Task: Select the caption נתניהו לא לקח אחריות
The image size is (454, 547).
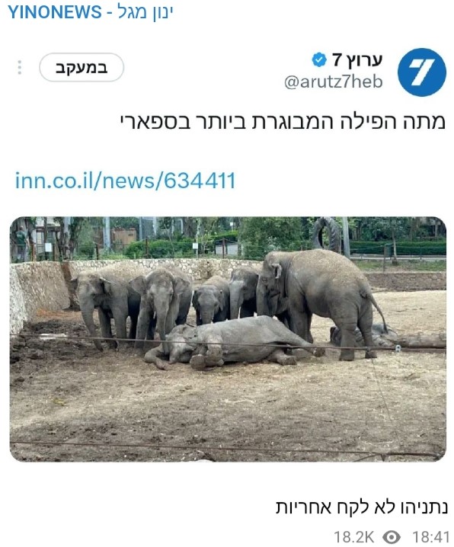Action: (362, 507)
